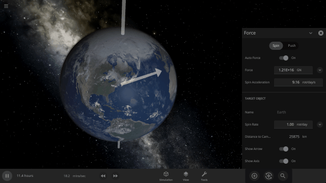
Task: Collapse the Force panel chevron
Action: 310,33
